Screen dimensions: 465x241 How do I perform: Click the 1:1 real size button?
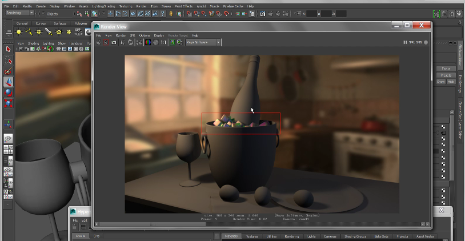163,42
